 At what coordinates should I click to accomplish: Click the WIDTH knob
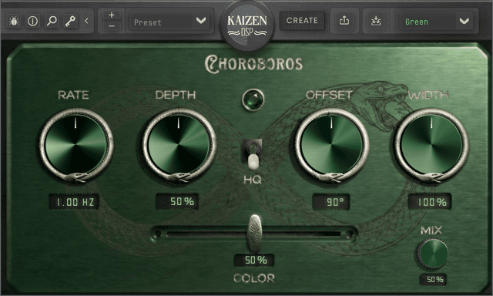431,145
